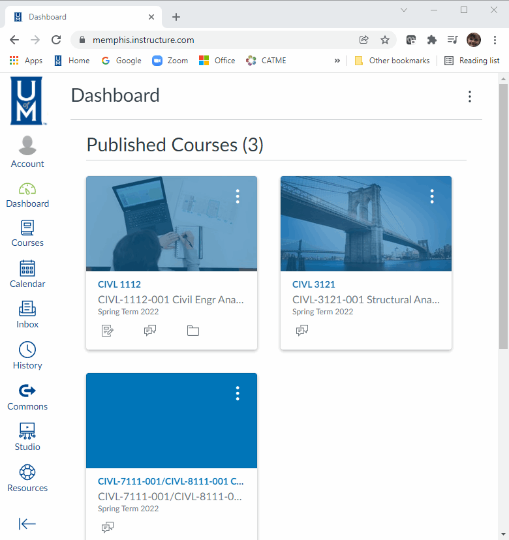Open History in the sidebar

(27, 355)
